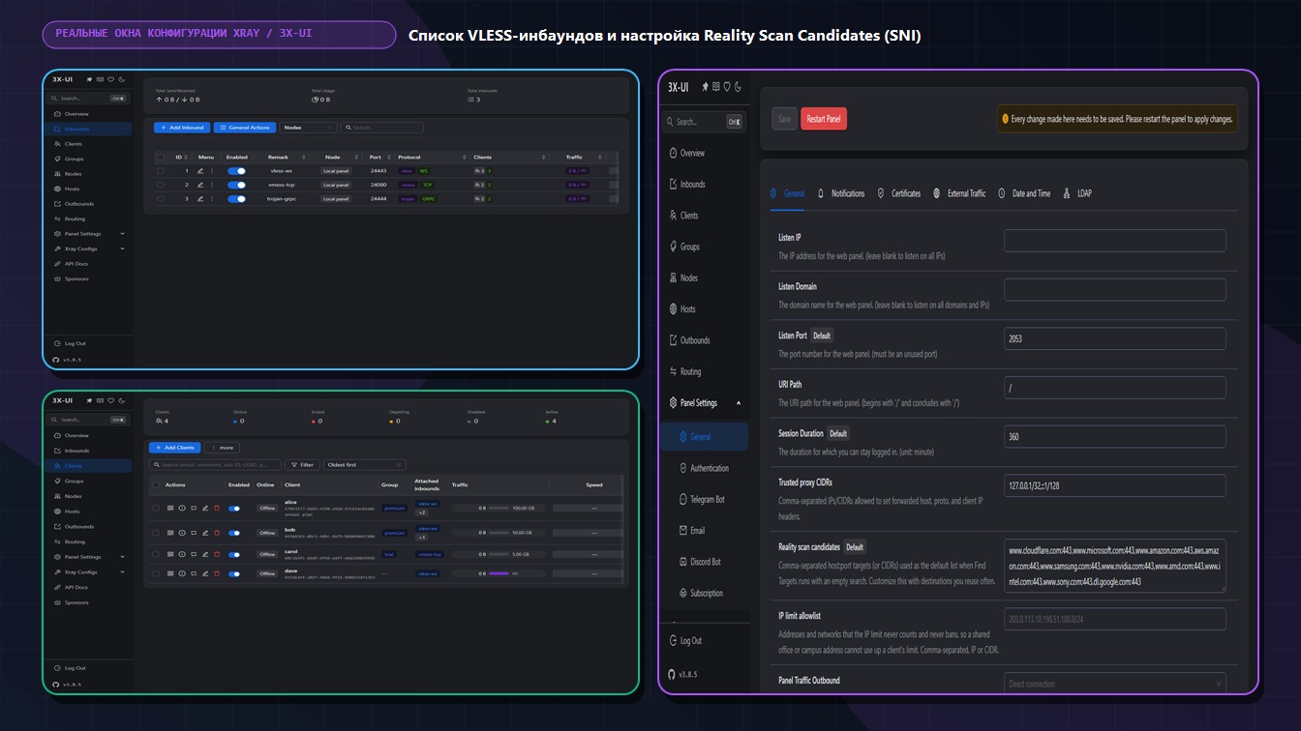Viewport: 1301px width, 731px height.
Task: Tick the checkbox for client alice's row
Action: [x=156, y=508]
